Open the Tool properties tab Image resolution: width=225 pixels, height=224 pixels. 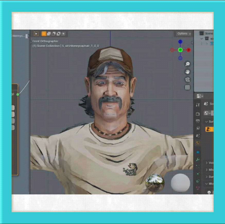pyautogui.click(x=198, y=105)
